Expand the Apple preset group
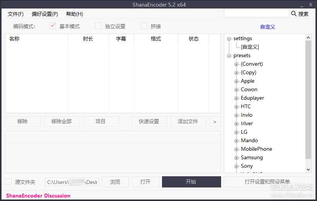The width and height of the screenshot is (317, 201). tap(237, 81)
